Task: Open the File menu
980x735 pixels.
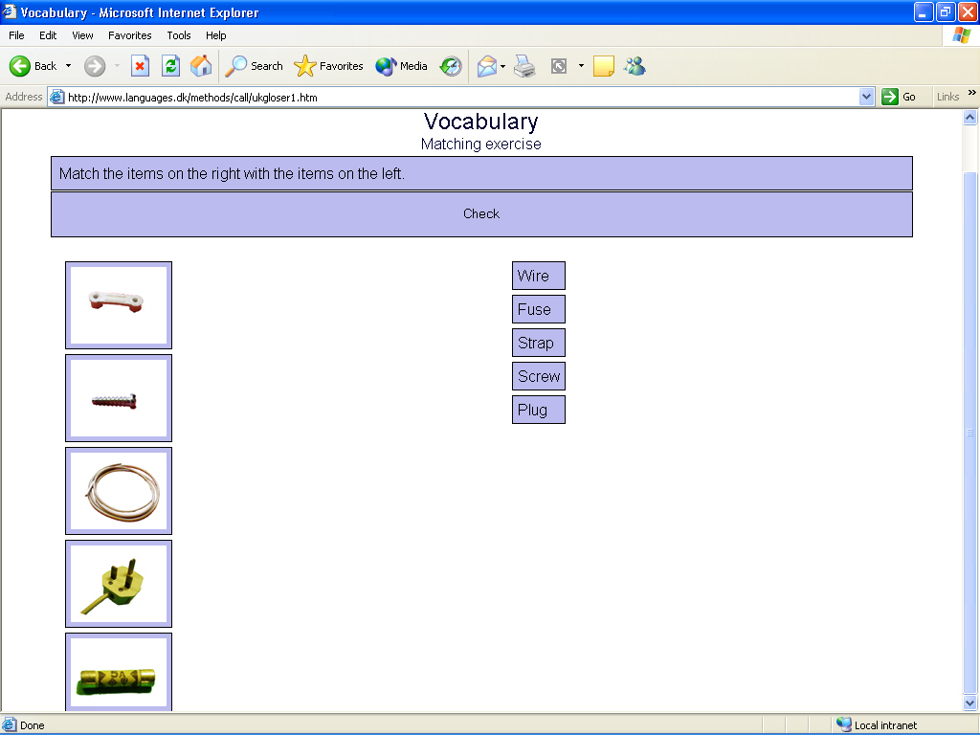Action: [x=16, y=35]
